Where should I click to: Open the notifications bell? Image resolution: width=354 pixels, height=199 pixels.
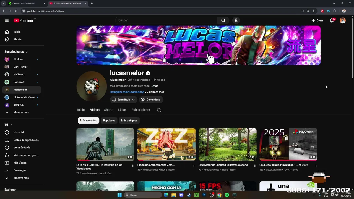tap(332, 20)
